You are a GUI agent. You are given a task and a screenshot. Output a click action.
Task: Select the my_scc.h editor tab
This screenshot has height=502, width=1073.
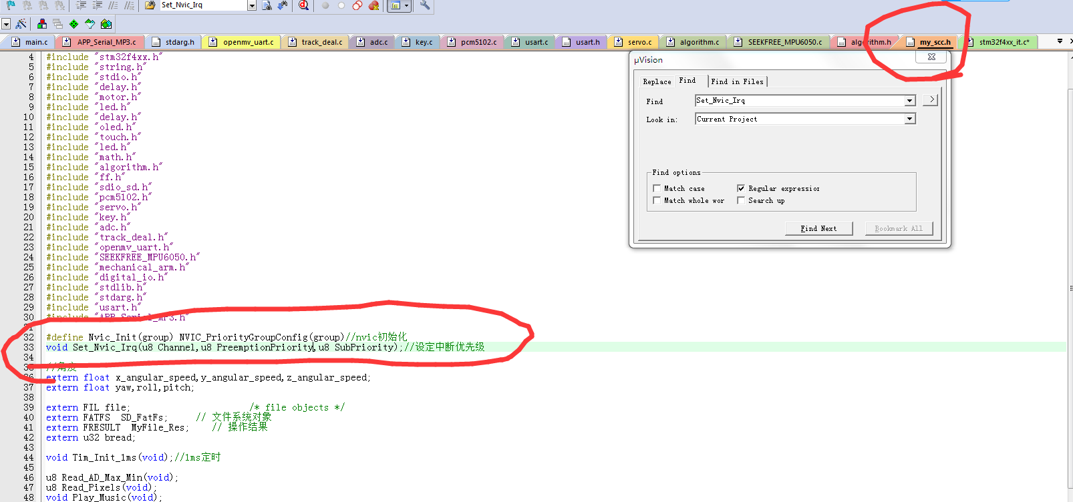coord(928,42)
